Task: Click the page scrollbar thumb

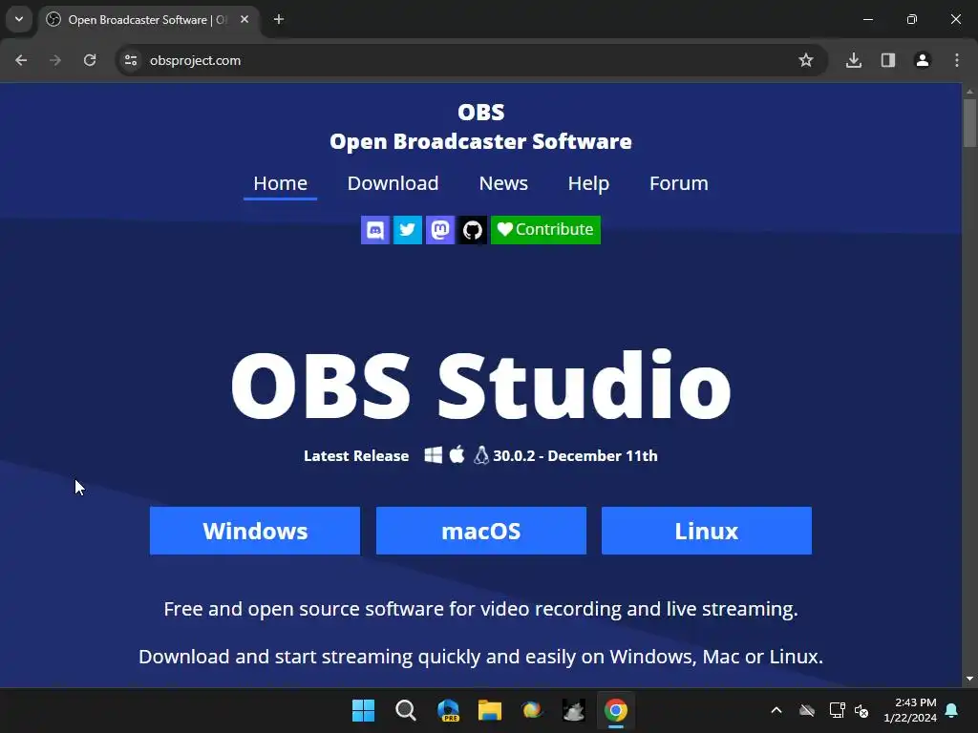Action: pos(969,123)
